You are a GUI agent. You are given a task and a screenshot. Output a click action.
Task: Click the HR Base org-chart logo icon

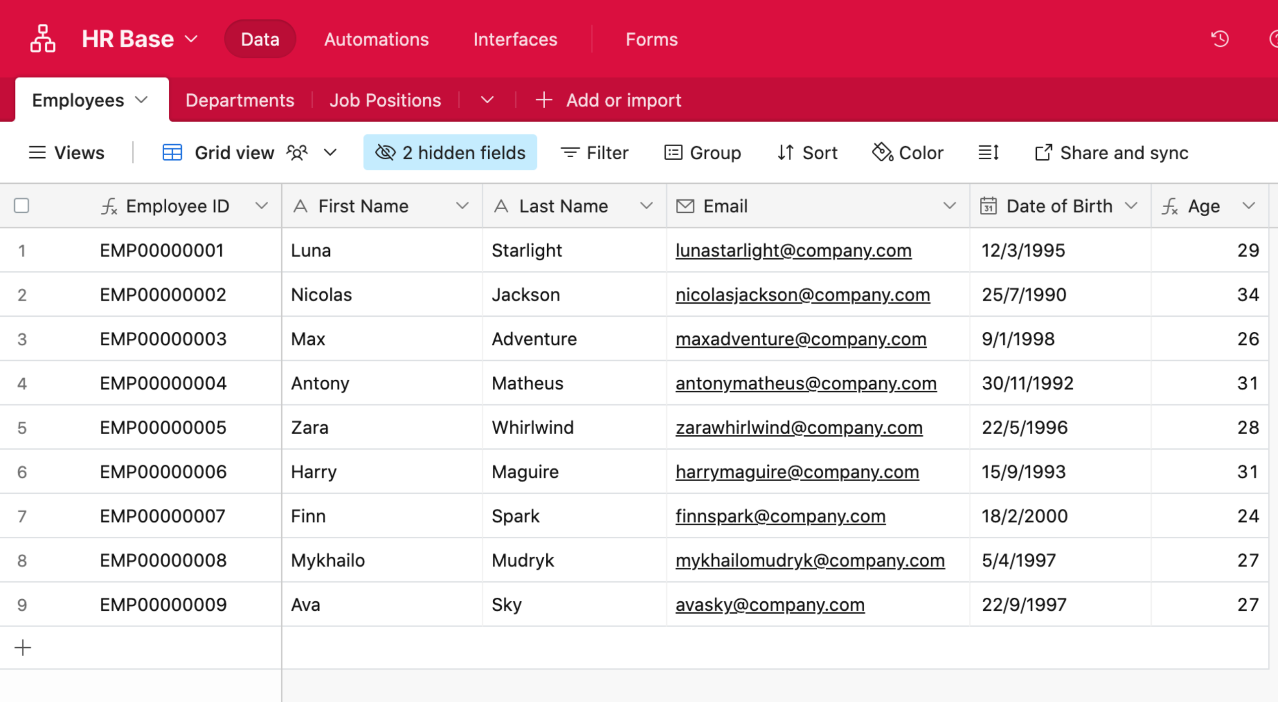pyautogui.click(x=42, y=39)
